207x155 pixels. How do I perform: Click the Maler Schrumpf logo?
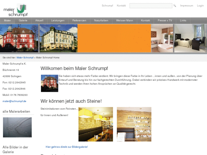tap(16, 10)
